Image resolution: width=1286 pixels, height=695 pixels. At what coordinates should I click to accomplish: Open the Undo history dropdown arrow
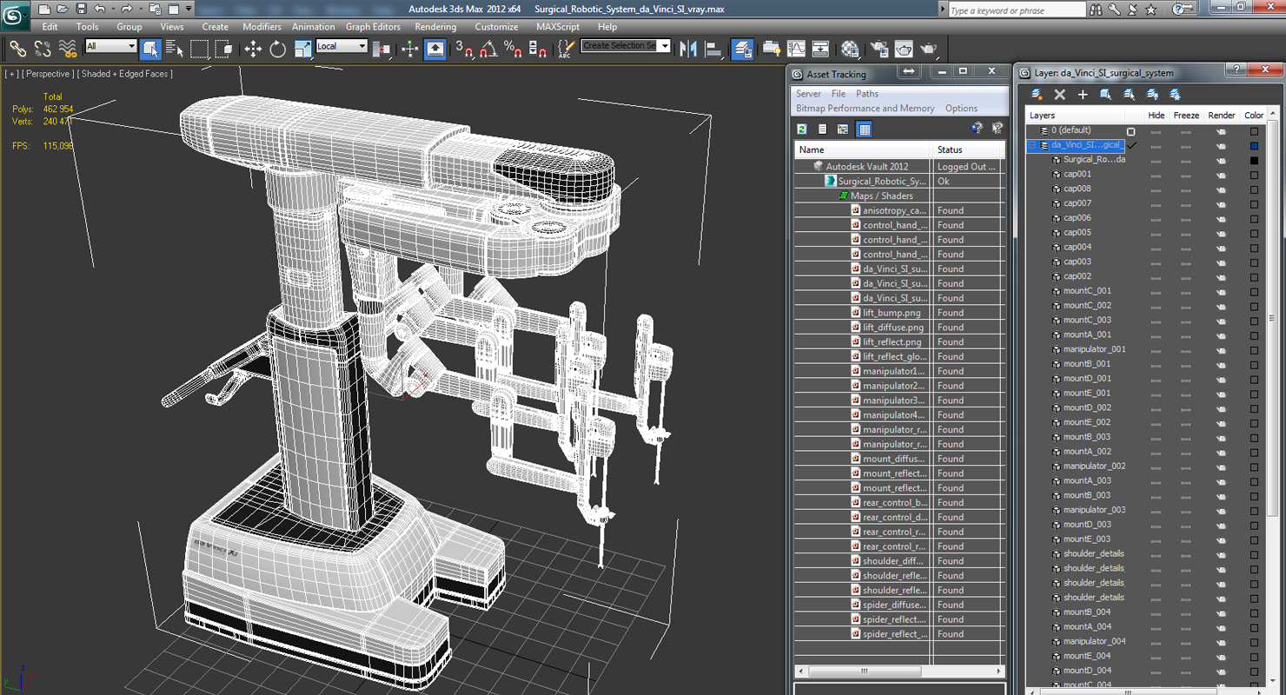click(113, 9)
